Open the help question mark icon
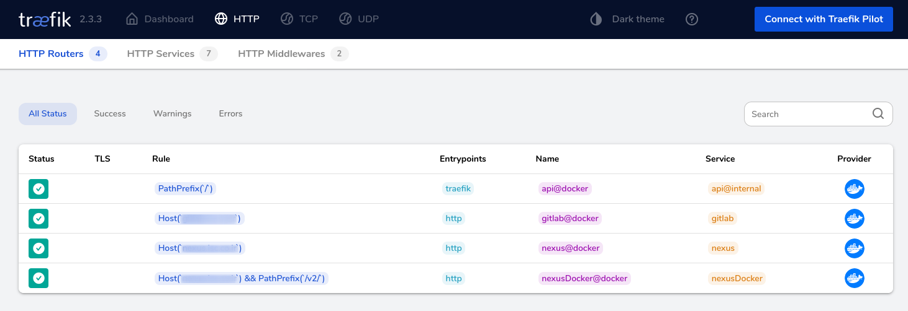 pos(692,19)
